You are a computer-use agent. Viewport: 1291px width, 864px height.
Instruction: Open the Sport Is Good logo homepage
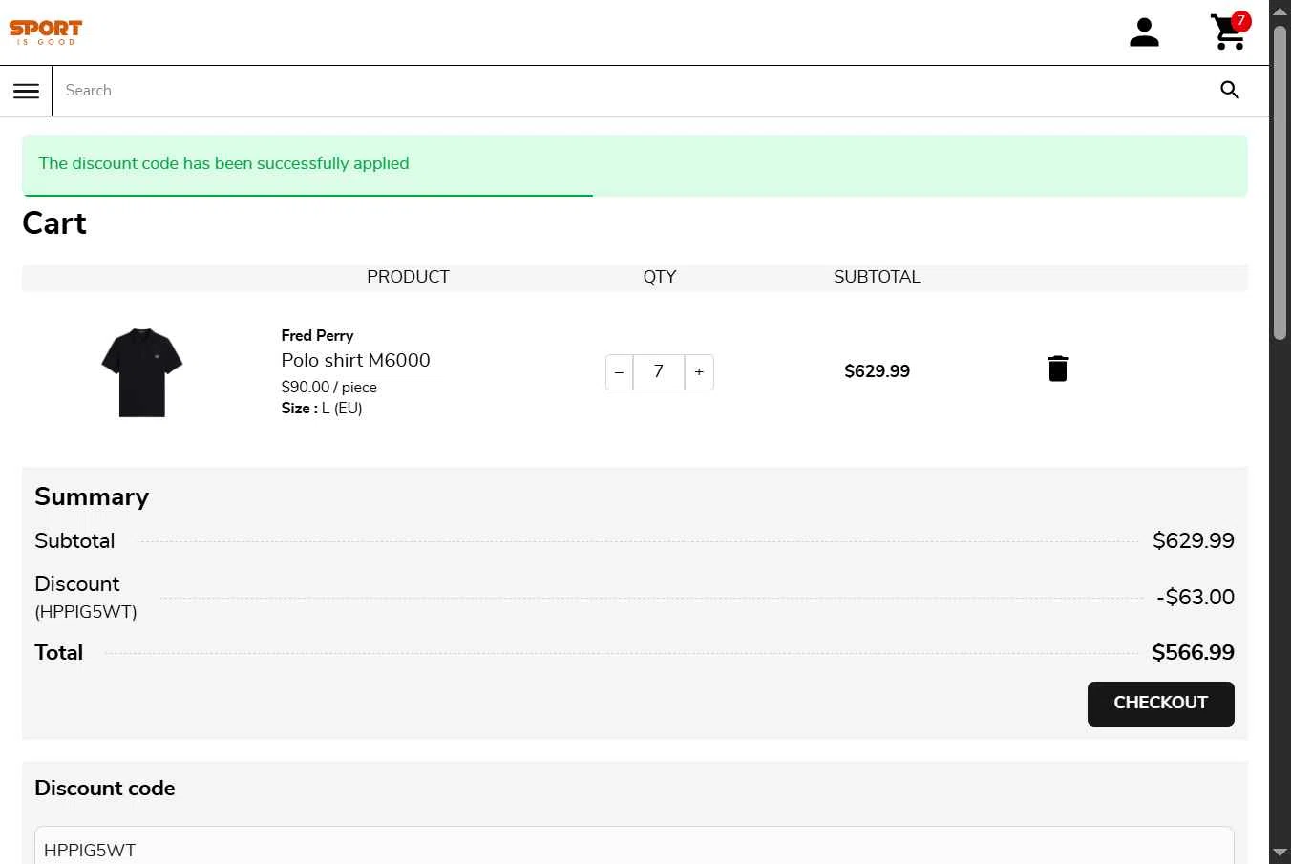click(x=46, y=32)
